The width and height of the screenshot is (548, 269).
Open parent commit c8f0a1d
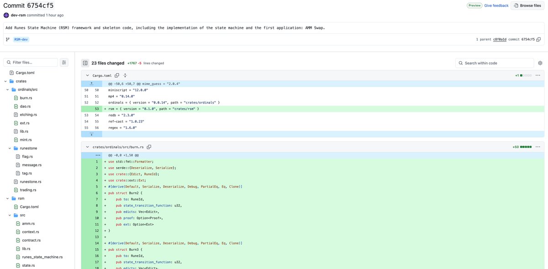500,39
